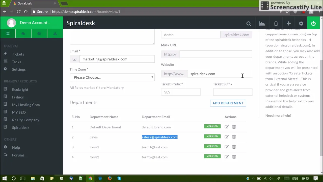Open the Time Zone dropdown
The height and width of the screenshot is (182, 323).
click(112, 77)
